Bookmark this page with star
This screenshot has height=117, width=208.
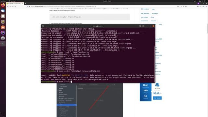tap(186, 6)
